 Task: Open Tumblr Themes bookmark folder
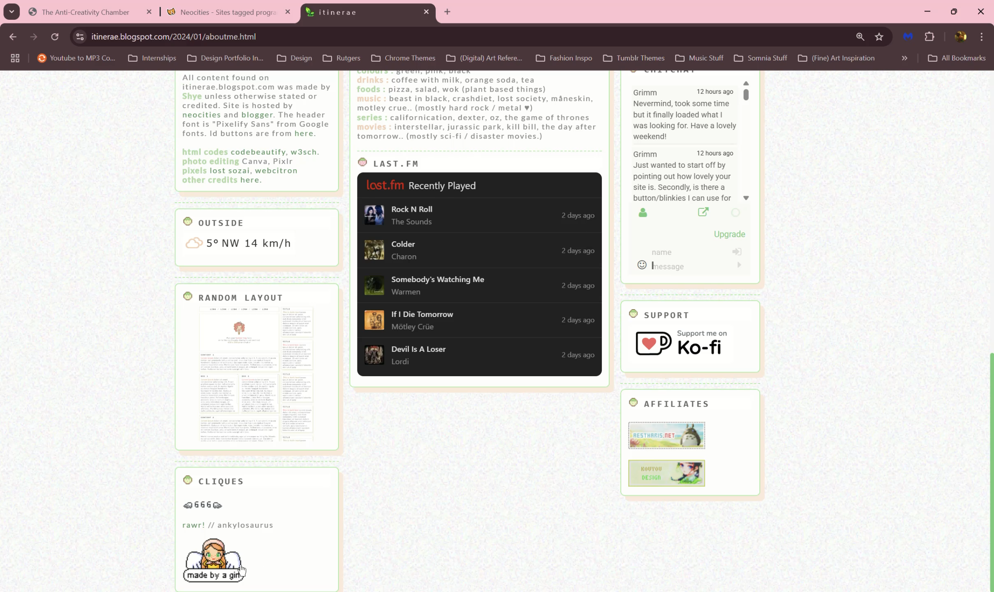click(634, 58)
